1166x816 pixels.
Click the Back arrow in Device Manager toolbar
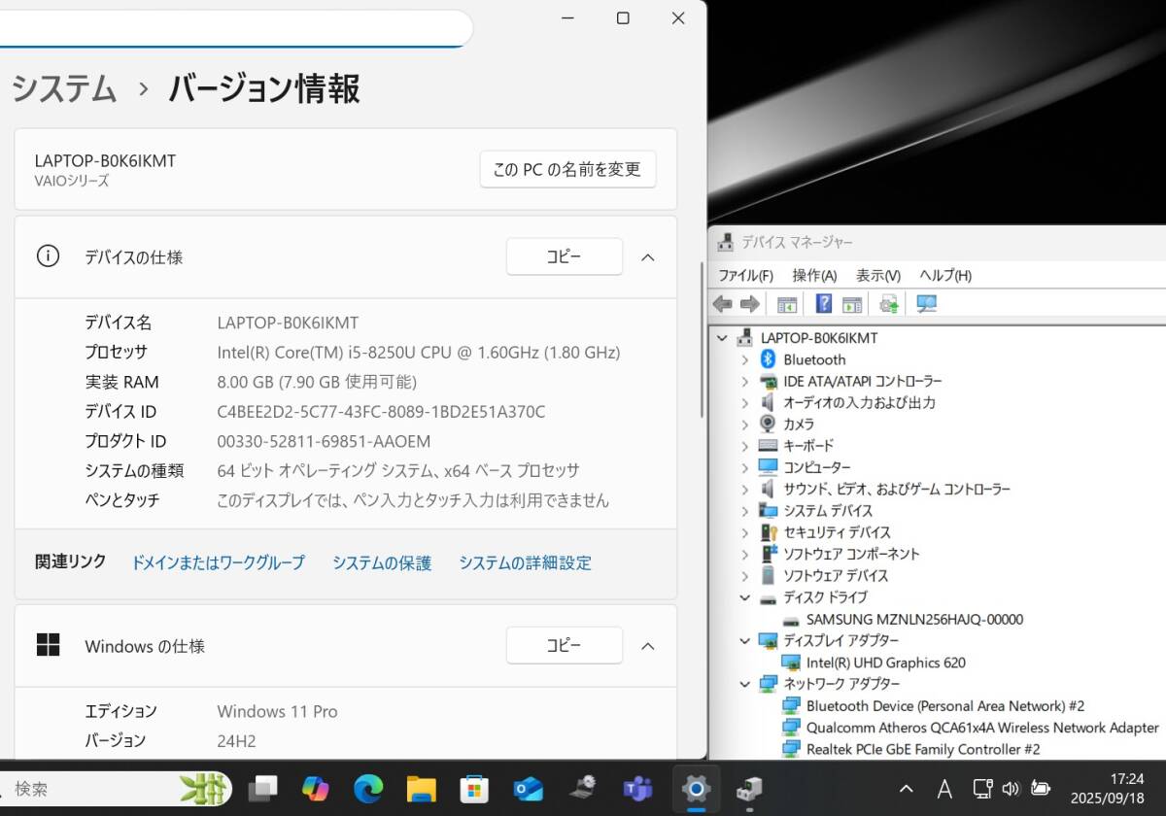tap(722, 304)
